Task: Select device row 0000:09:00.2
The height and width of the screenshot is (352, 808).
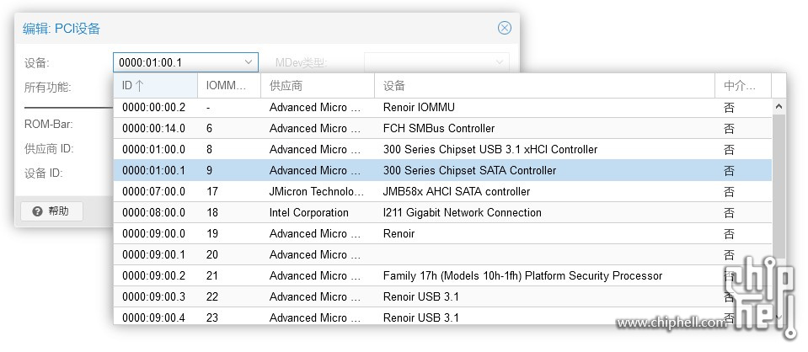Action: (x=442, y=275)
